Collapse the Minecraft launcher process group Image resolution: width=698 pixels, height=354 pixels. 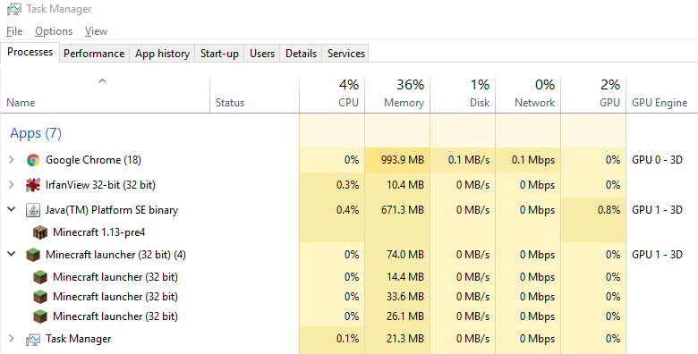pos(12,255)
